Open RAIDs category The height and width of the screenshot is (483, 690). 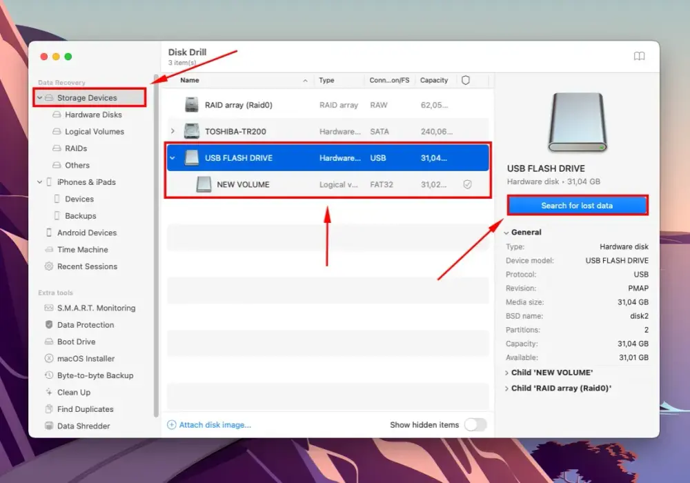76,148
